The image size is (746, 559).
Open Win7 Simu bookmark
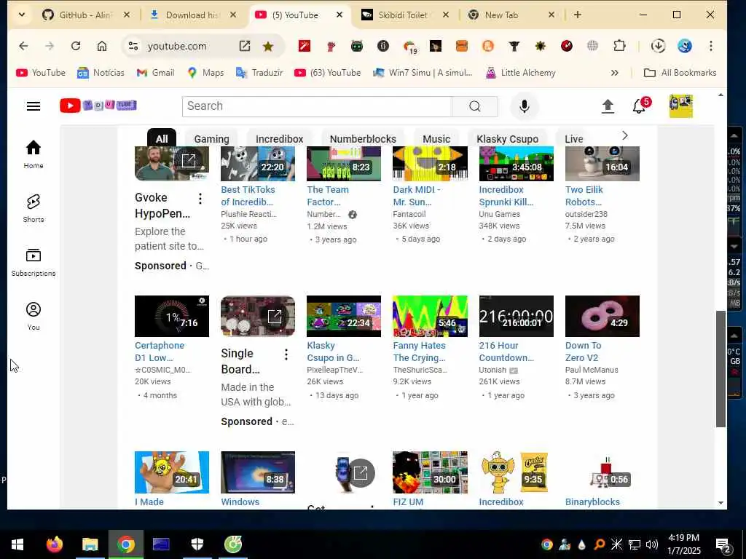(x=423, y=73)
